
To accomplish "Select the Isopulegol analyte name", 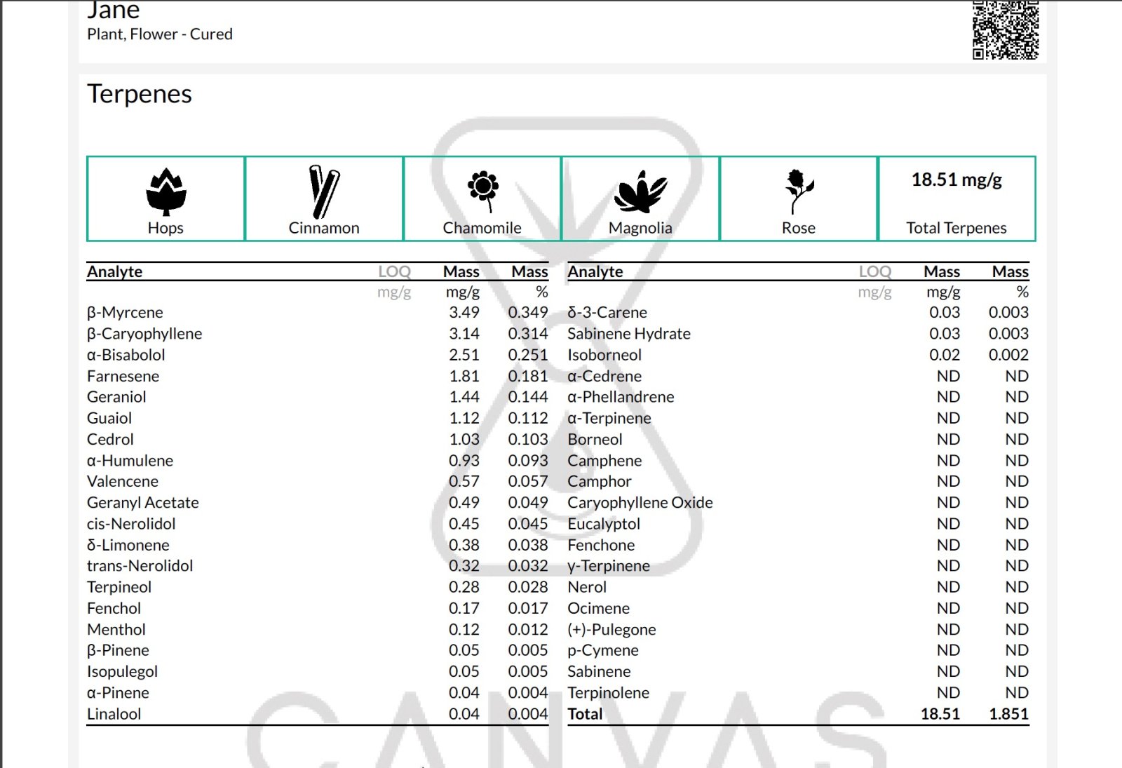I will pos(122,672).
